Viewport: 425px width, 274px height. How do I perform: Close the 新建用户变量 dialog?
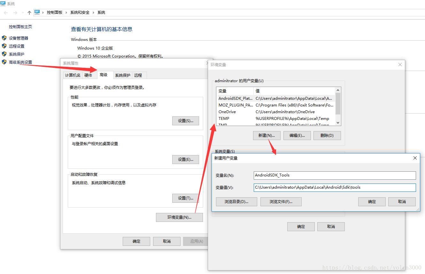[415, 158]
